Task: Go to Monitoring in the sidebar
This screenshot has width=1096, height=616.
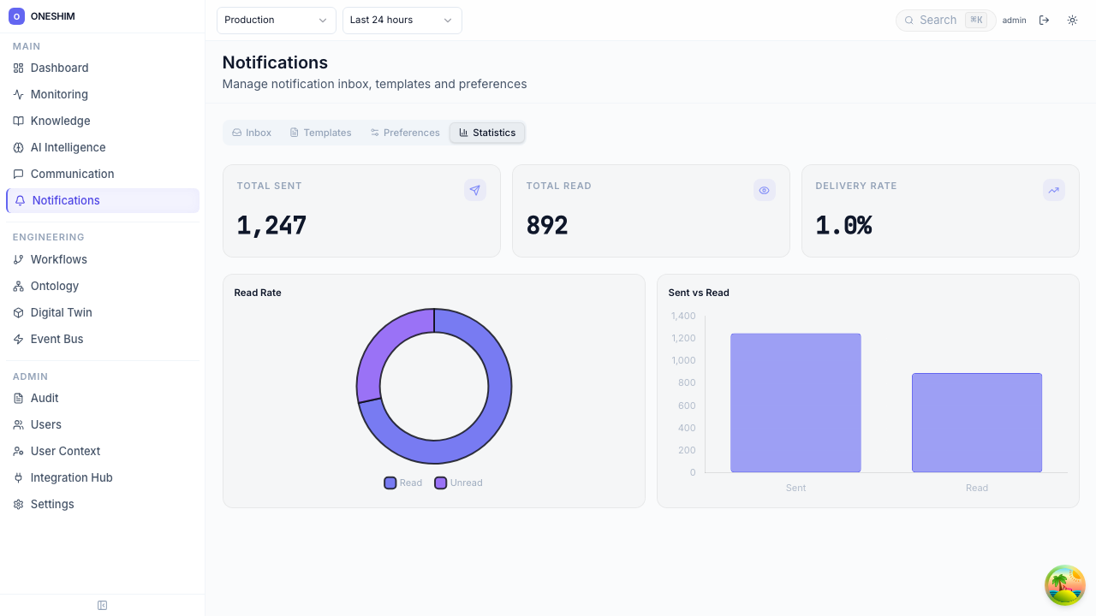Action: 59,94
